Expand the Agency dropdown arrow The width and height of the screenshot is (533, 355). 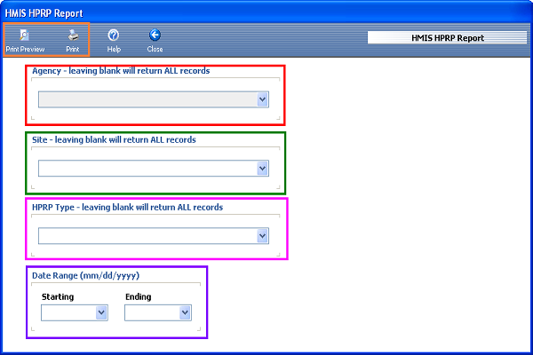tap(262, 99)
